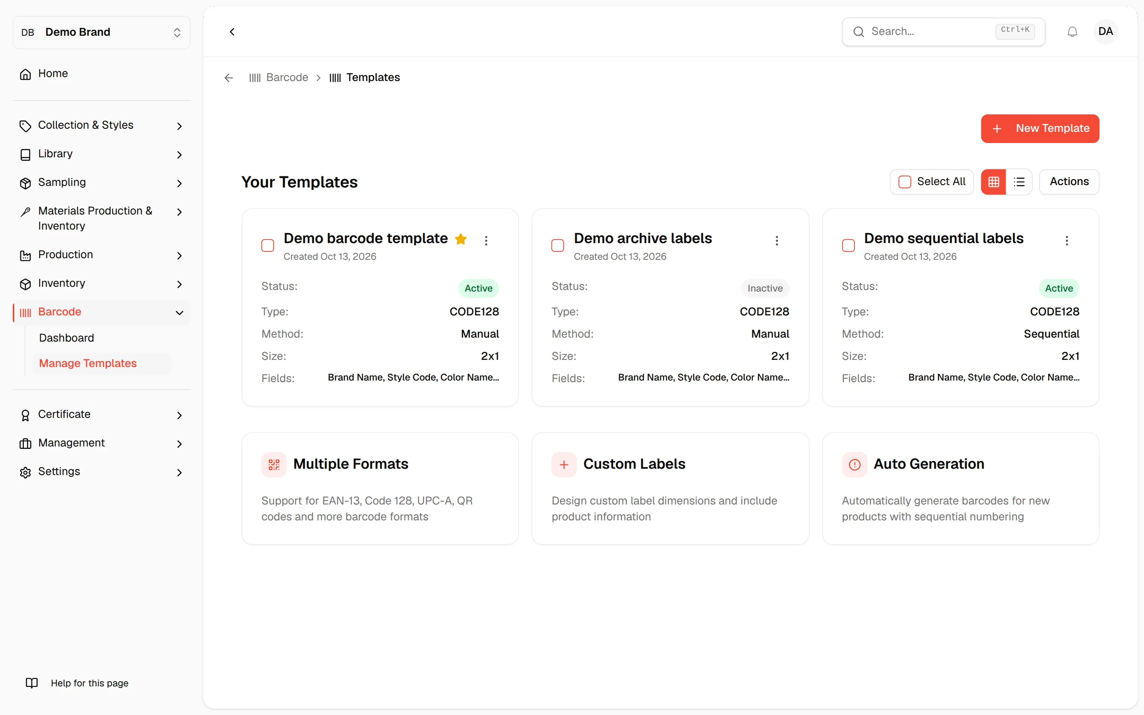The width and height of the screenshot is (1144, 715).
Task: Click the notification bell icon
Action: [x=1072, y=32]
